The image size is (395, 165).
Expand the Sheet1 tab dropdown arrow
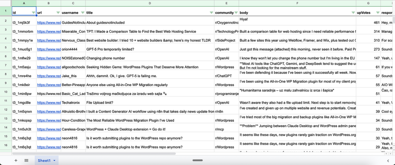[54, 160]
